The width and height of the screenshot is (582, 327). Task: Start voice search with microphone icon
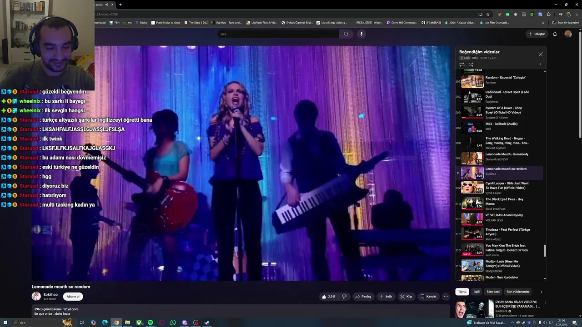[x=361, y=34]
